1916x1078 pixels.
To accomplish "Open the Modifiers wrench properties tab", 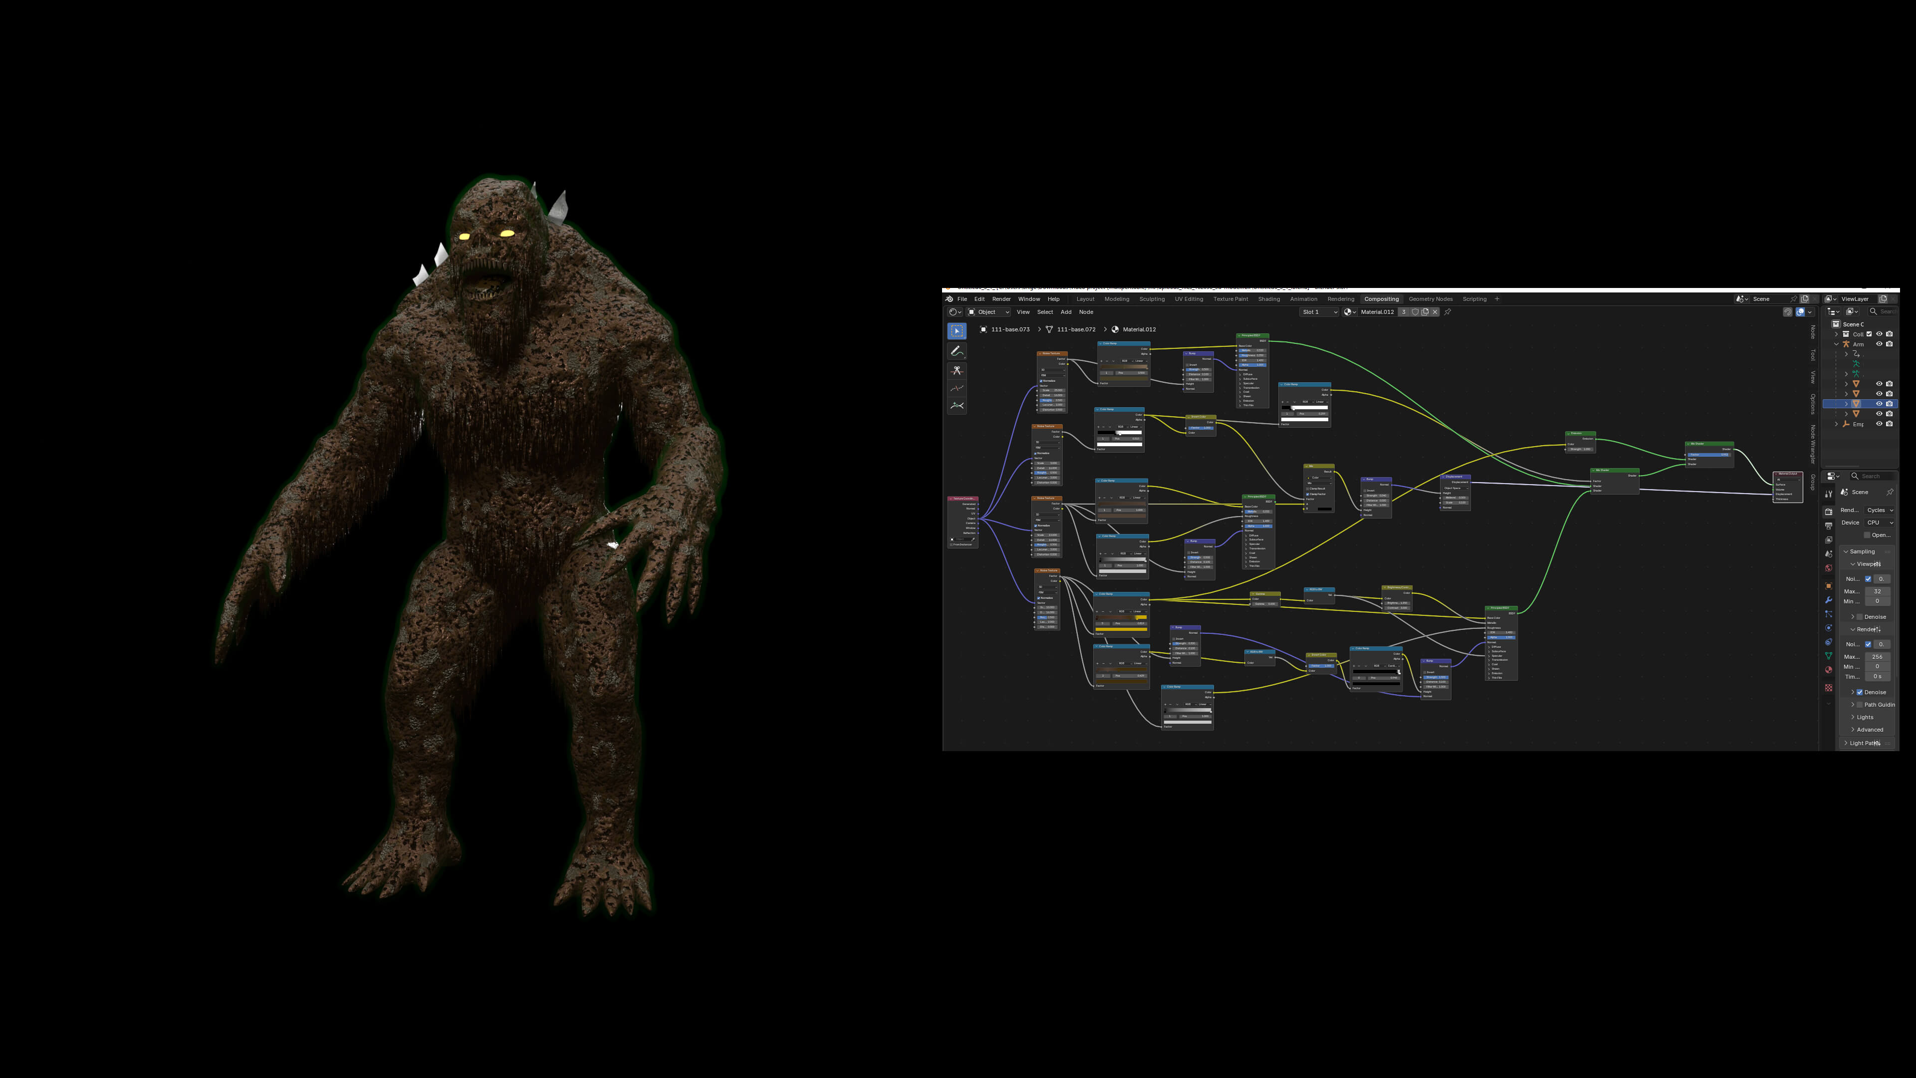I will [1828, 599].
